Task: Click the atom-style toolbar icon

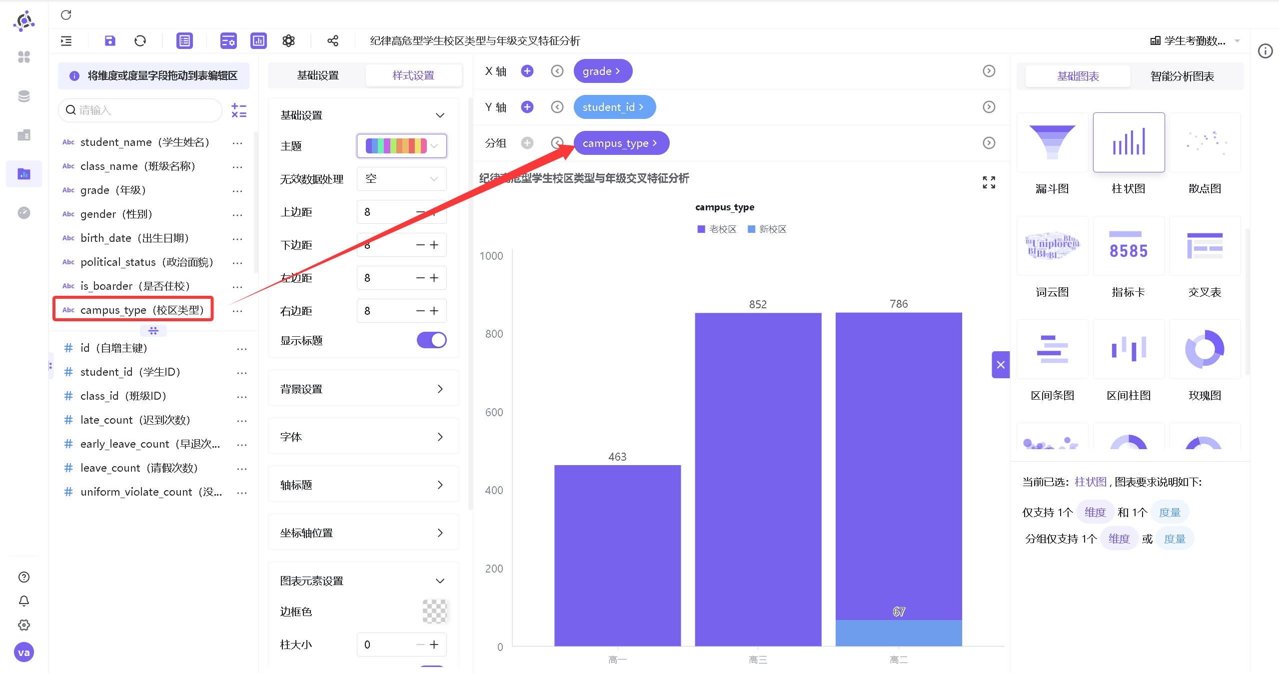Action: 289,41
